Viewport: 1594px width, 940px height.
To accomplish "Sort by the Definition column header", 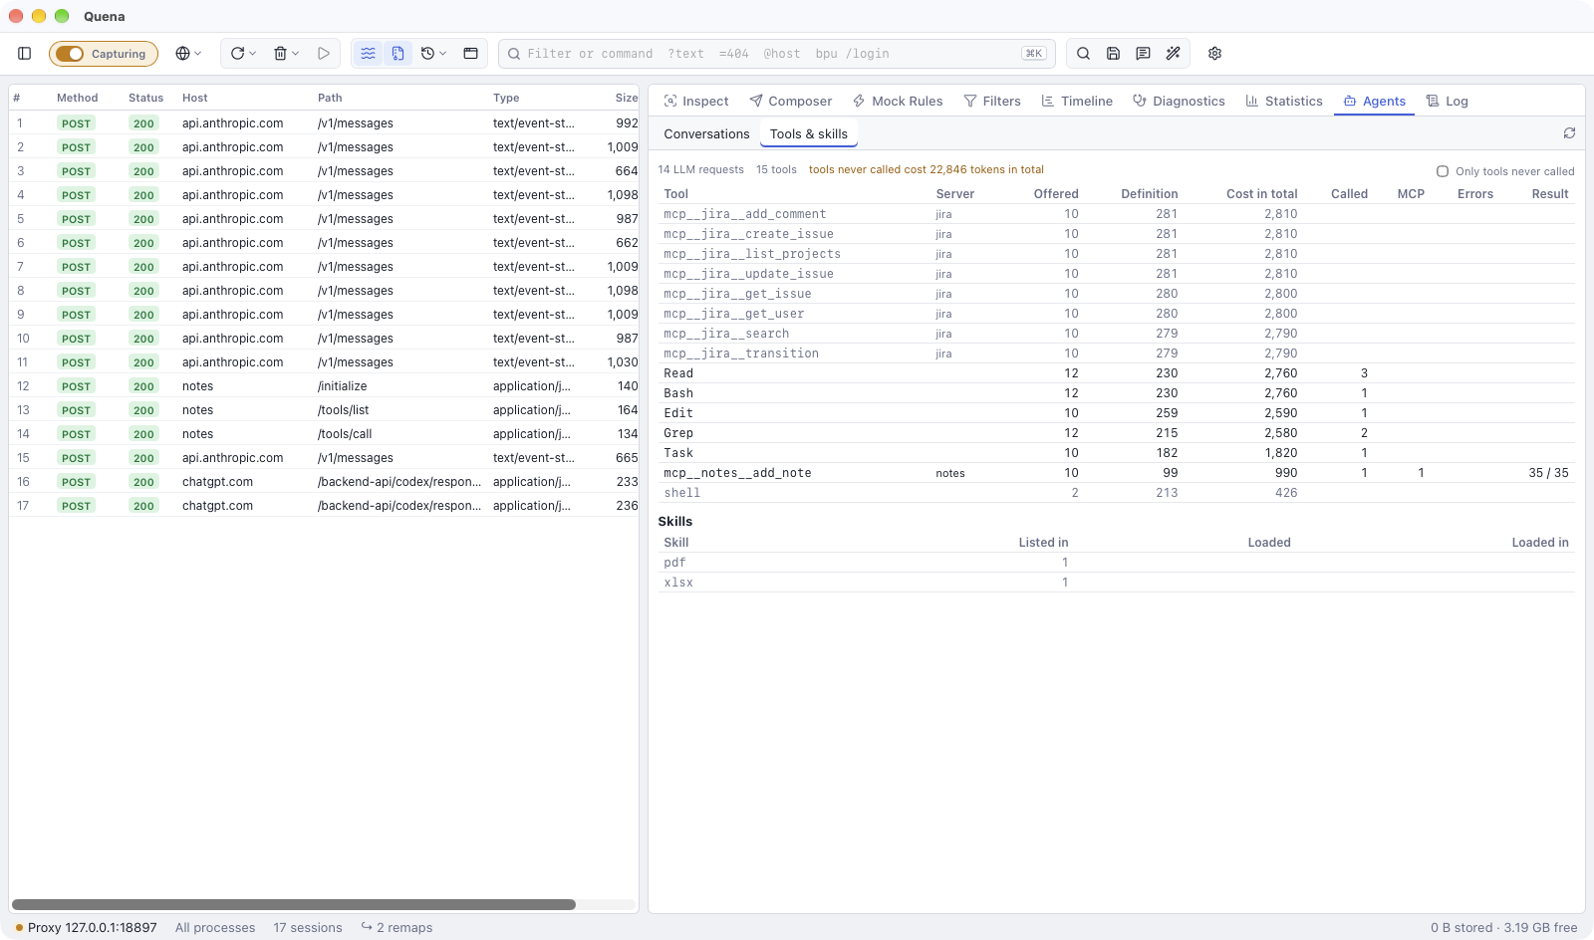I will (1149, 194).
